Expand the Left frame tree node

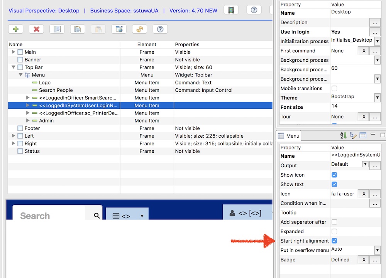pyautogui.click(x=13, y=136)
